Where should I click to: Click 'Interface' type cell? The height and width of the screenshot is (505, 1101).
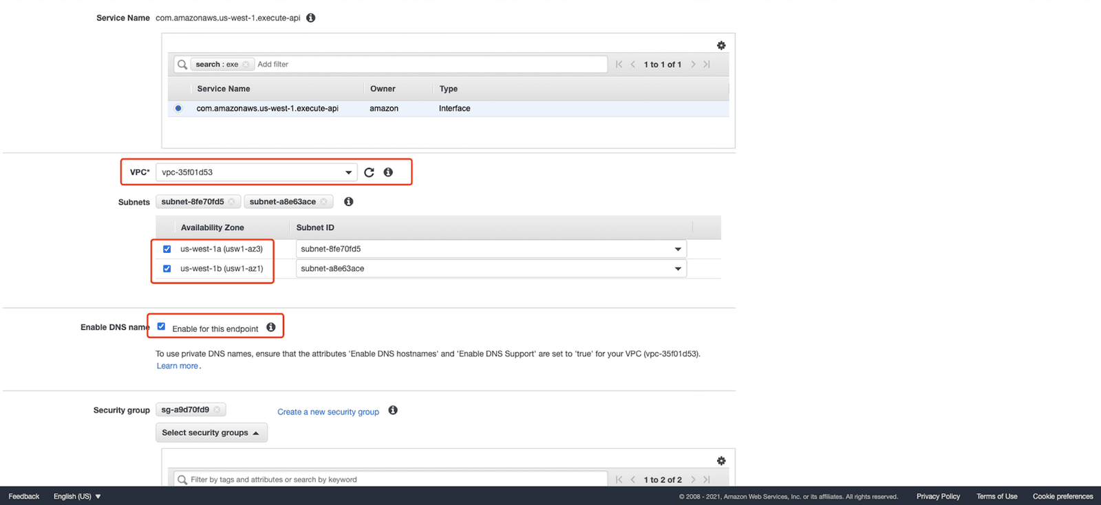(455, 109)
